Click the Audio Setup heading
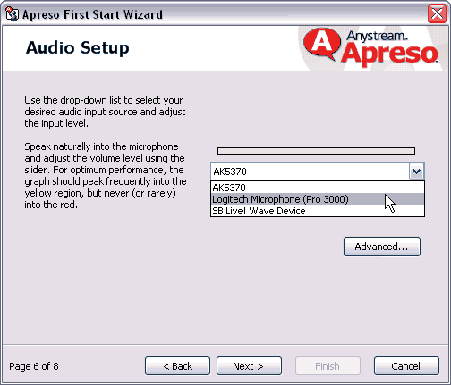This screenshot has width=451, height=385. pyautogui.click(x=78, y=48)
